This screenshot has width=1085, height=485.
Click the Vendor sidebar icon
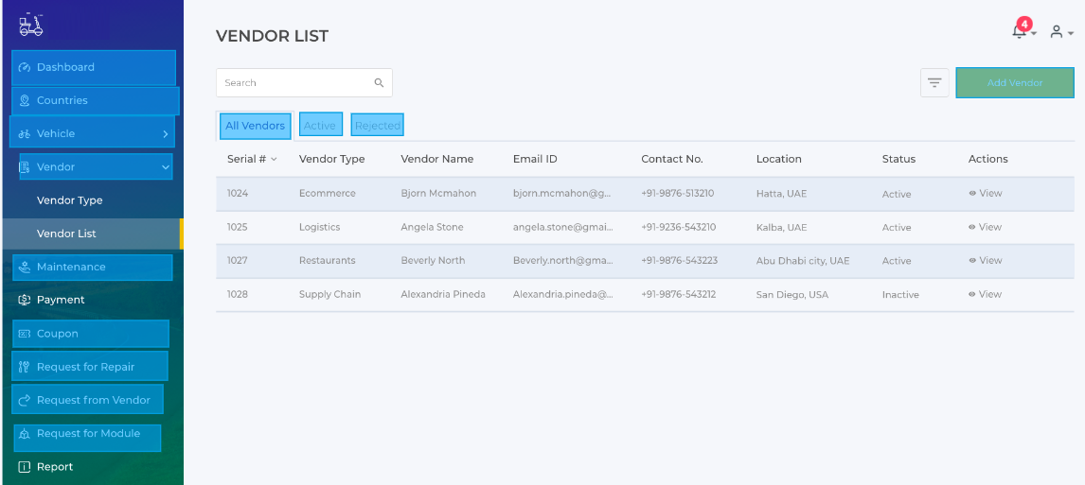tap(25, 167)
